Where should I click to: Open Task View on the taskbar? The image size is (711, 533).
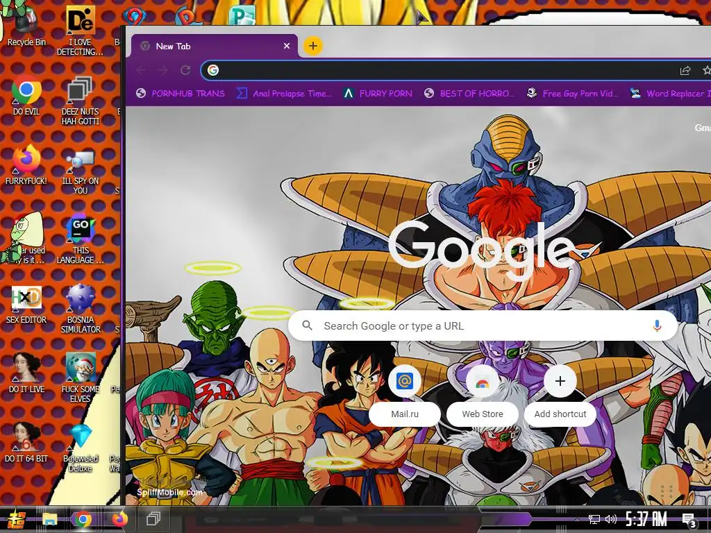tap(153, 519)
